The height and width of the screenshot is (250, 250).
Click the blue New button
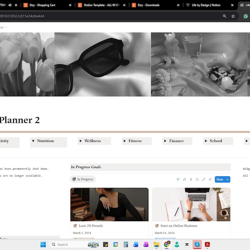pos(220,180)
